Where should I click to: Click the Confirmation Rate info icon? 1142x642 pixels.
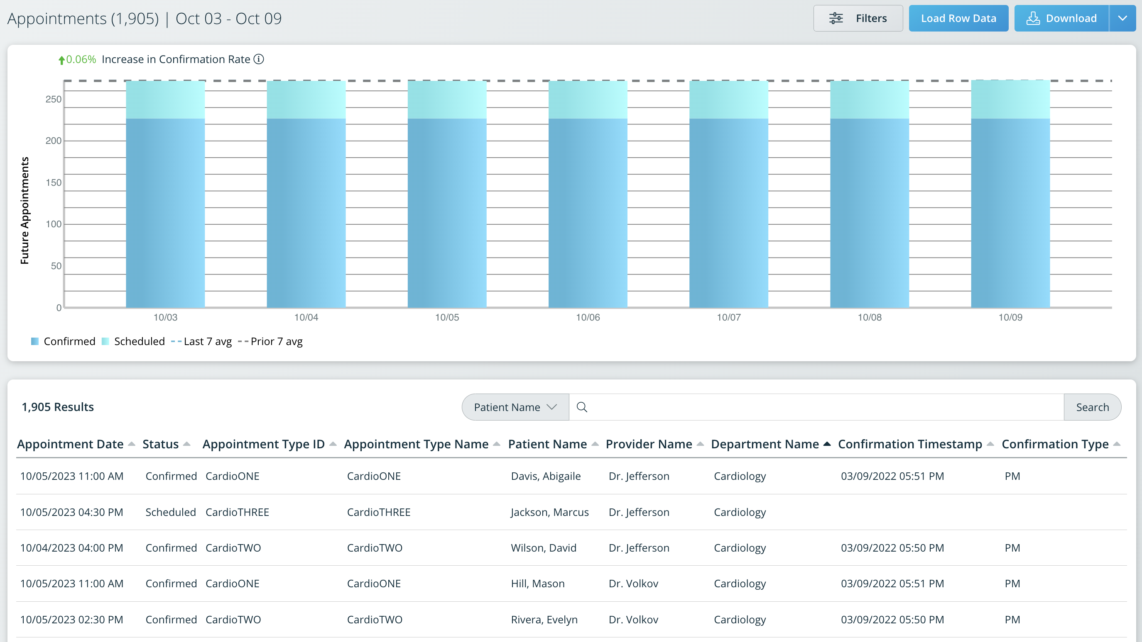point(259,59)
